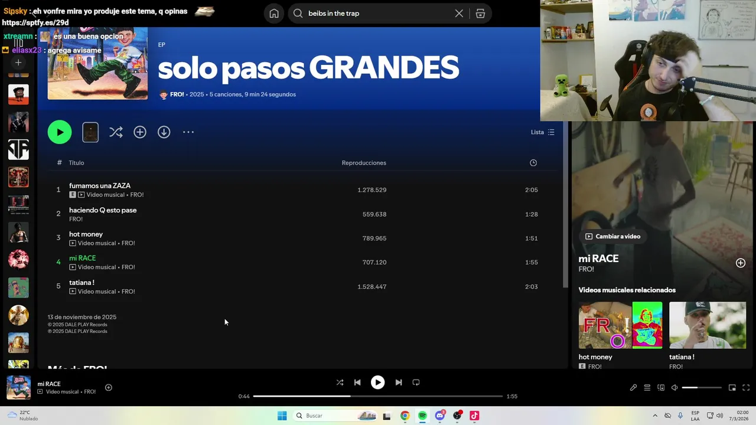Click FRO! link under 'haciendo Q esto pase'
Screen dimensions: 756x425
(76, 219)
